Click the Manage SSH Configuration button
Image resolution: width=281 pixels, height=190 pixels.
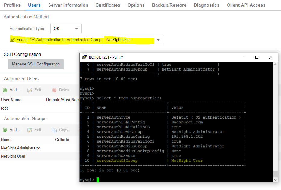(x=36, y=64)
